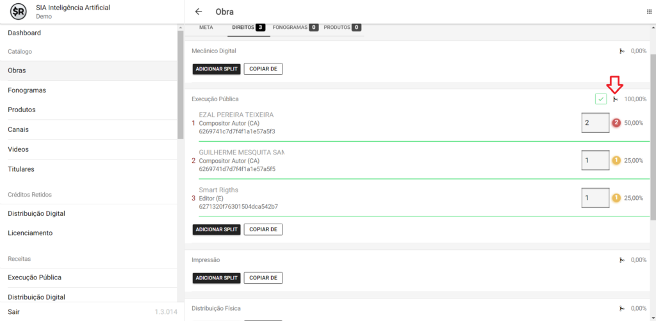The image size is (656, 321).
Task: Click Sair to log out
Action: pyautogui.click(x=14, y=311)
